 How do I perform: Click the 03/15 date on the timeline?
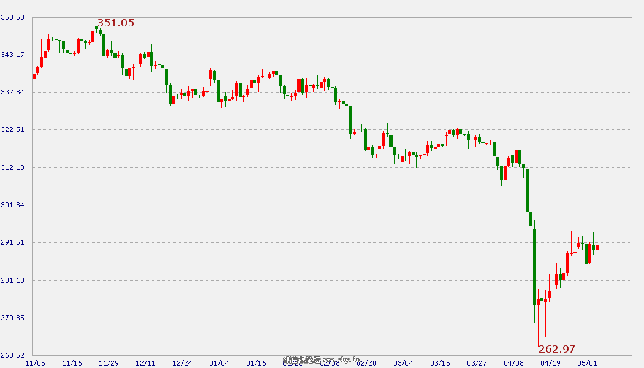pyautogui.click(x=440, y=363)
